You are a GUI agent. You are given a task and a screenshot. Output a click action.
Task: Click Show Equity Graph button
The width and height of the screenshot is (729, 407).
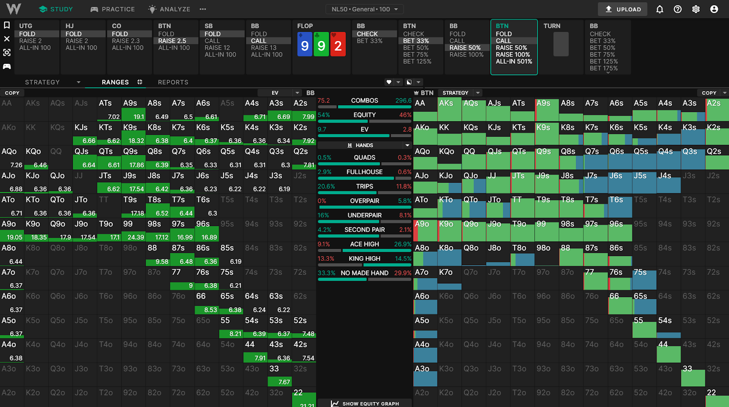pos(364,403)
